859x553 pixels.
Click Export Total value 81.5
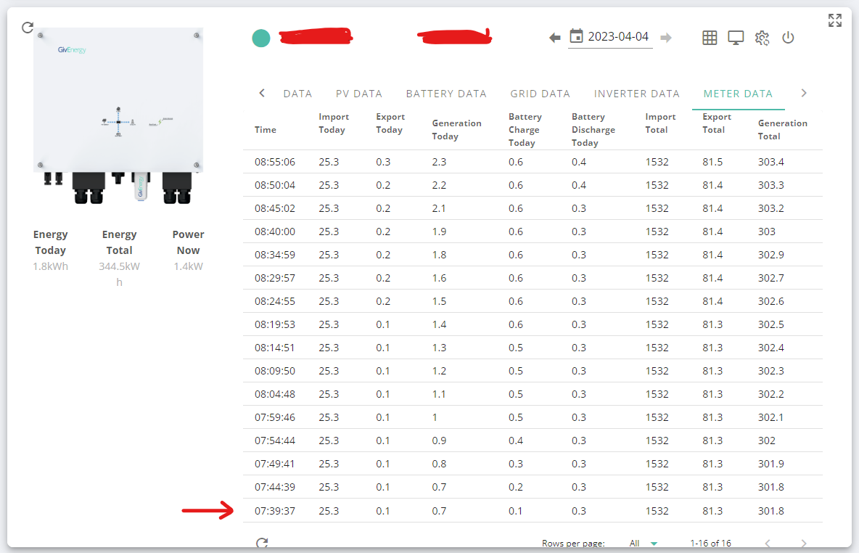point(712,163)
